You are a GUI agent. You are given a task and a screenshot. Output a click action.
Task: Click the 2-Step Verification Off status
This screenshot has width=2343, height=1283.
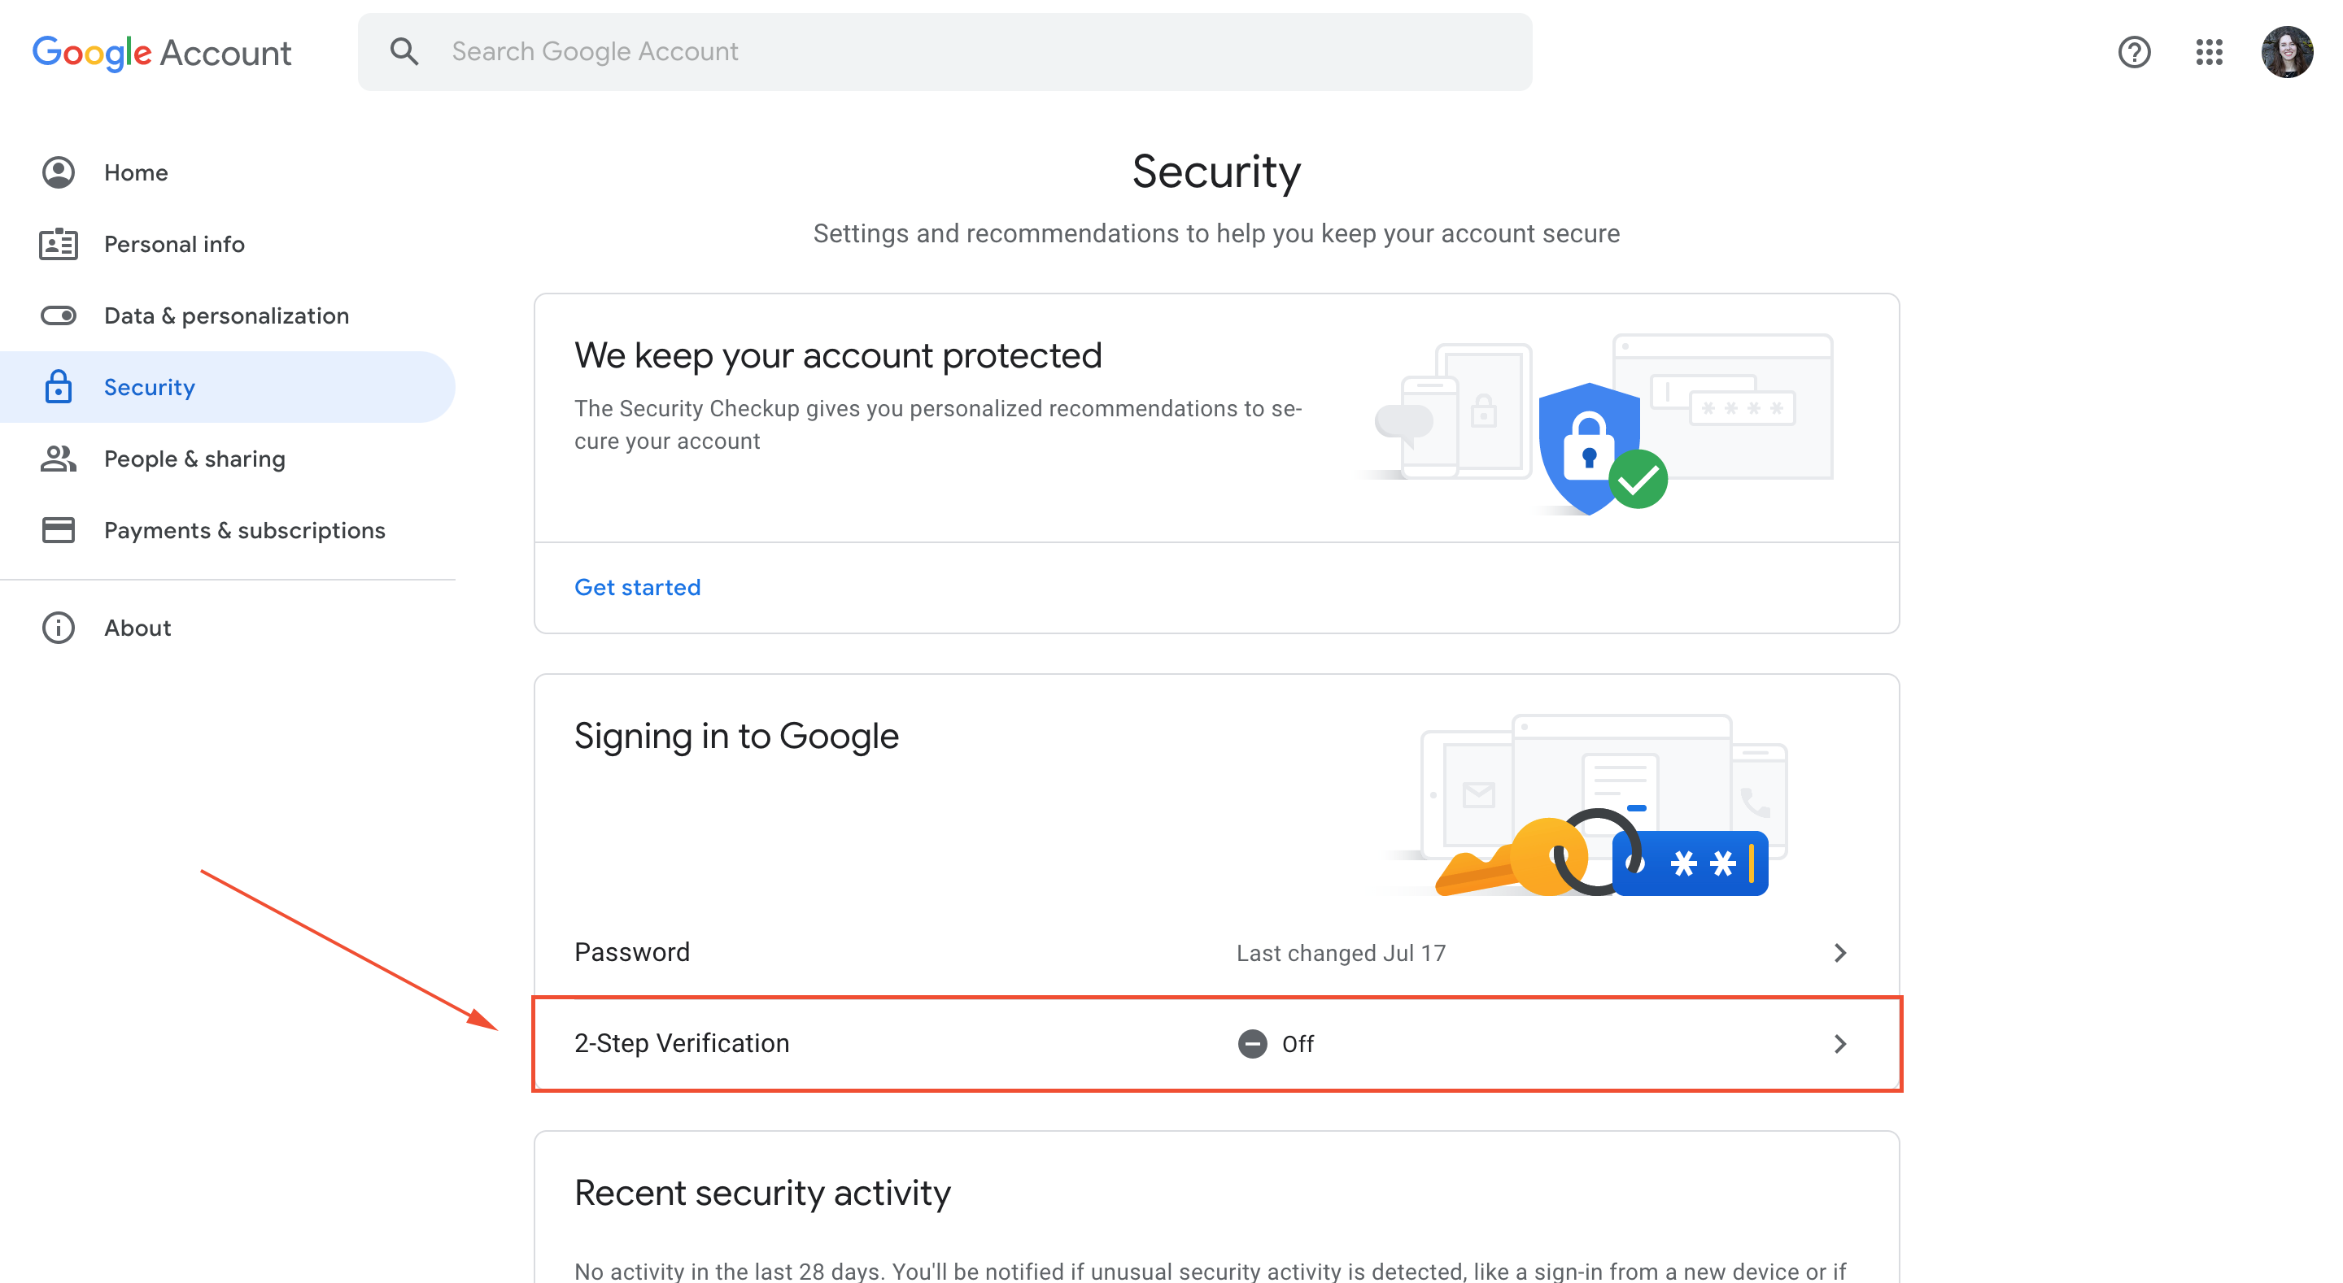tap(1275, 1044)
